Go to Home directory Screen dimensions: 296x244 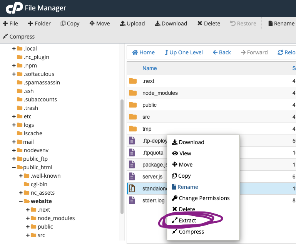pos(143,52)
